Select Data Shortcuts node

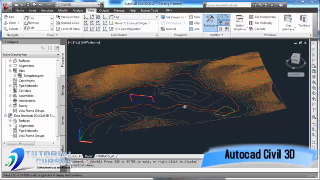coord(34,115)
